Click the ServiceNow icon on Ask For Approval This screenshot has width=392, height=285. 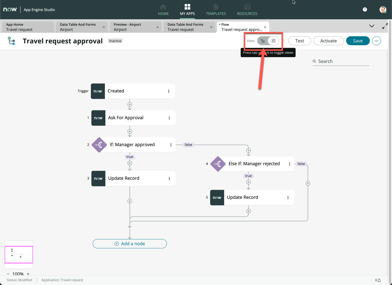(x=98, y=118)
